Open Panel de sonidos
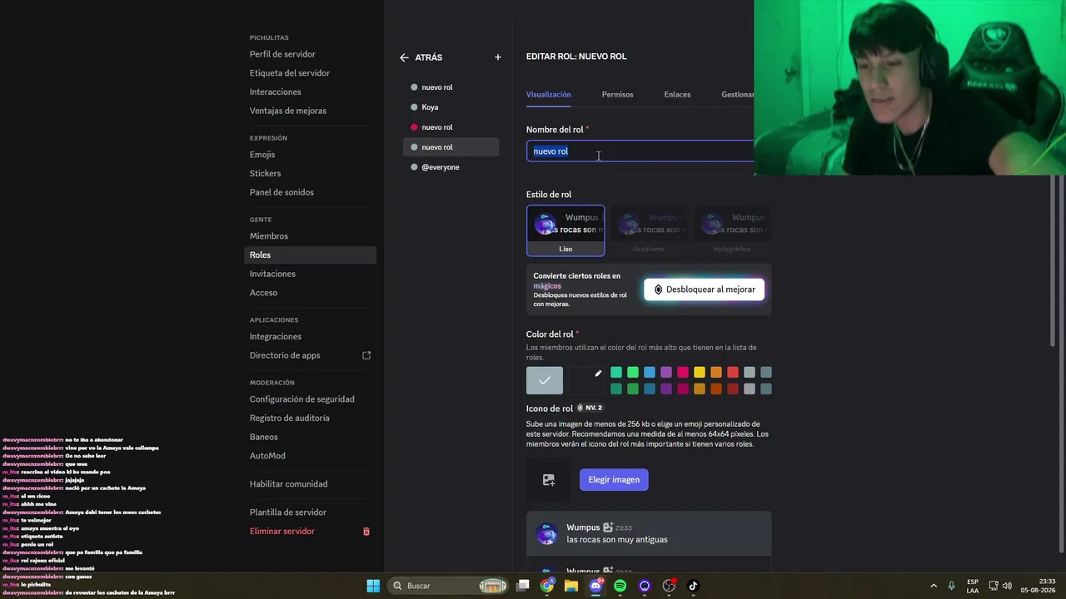1066x599 pixels. click(310, 192)
